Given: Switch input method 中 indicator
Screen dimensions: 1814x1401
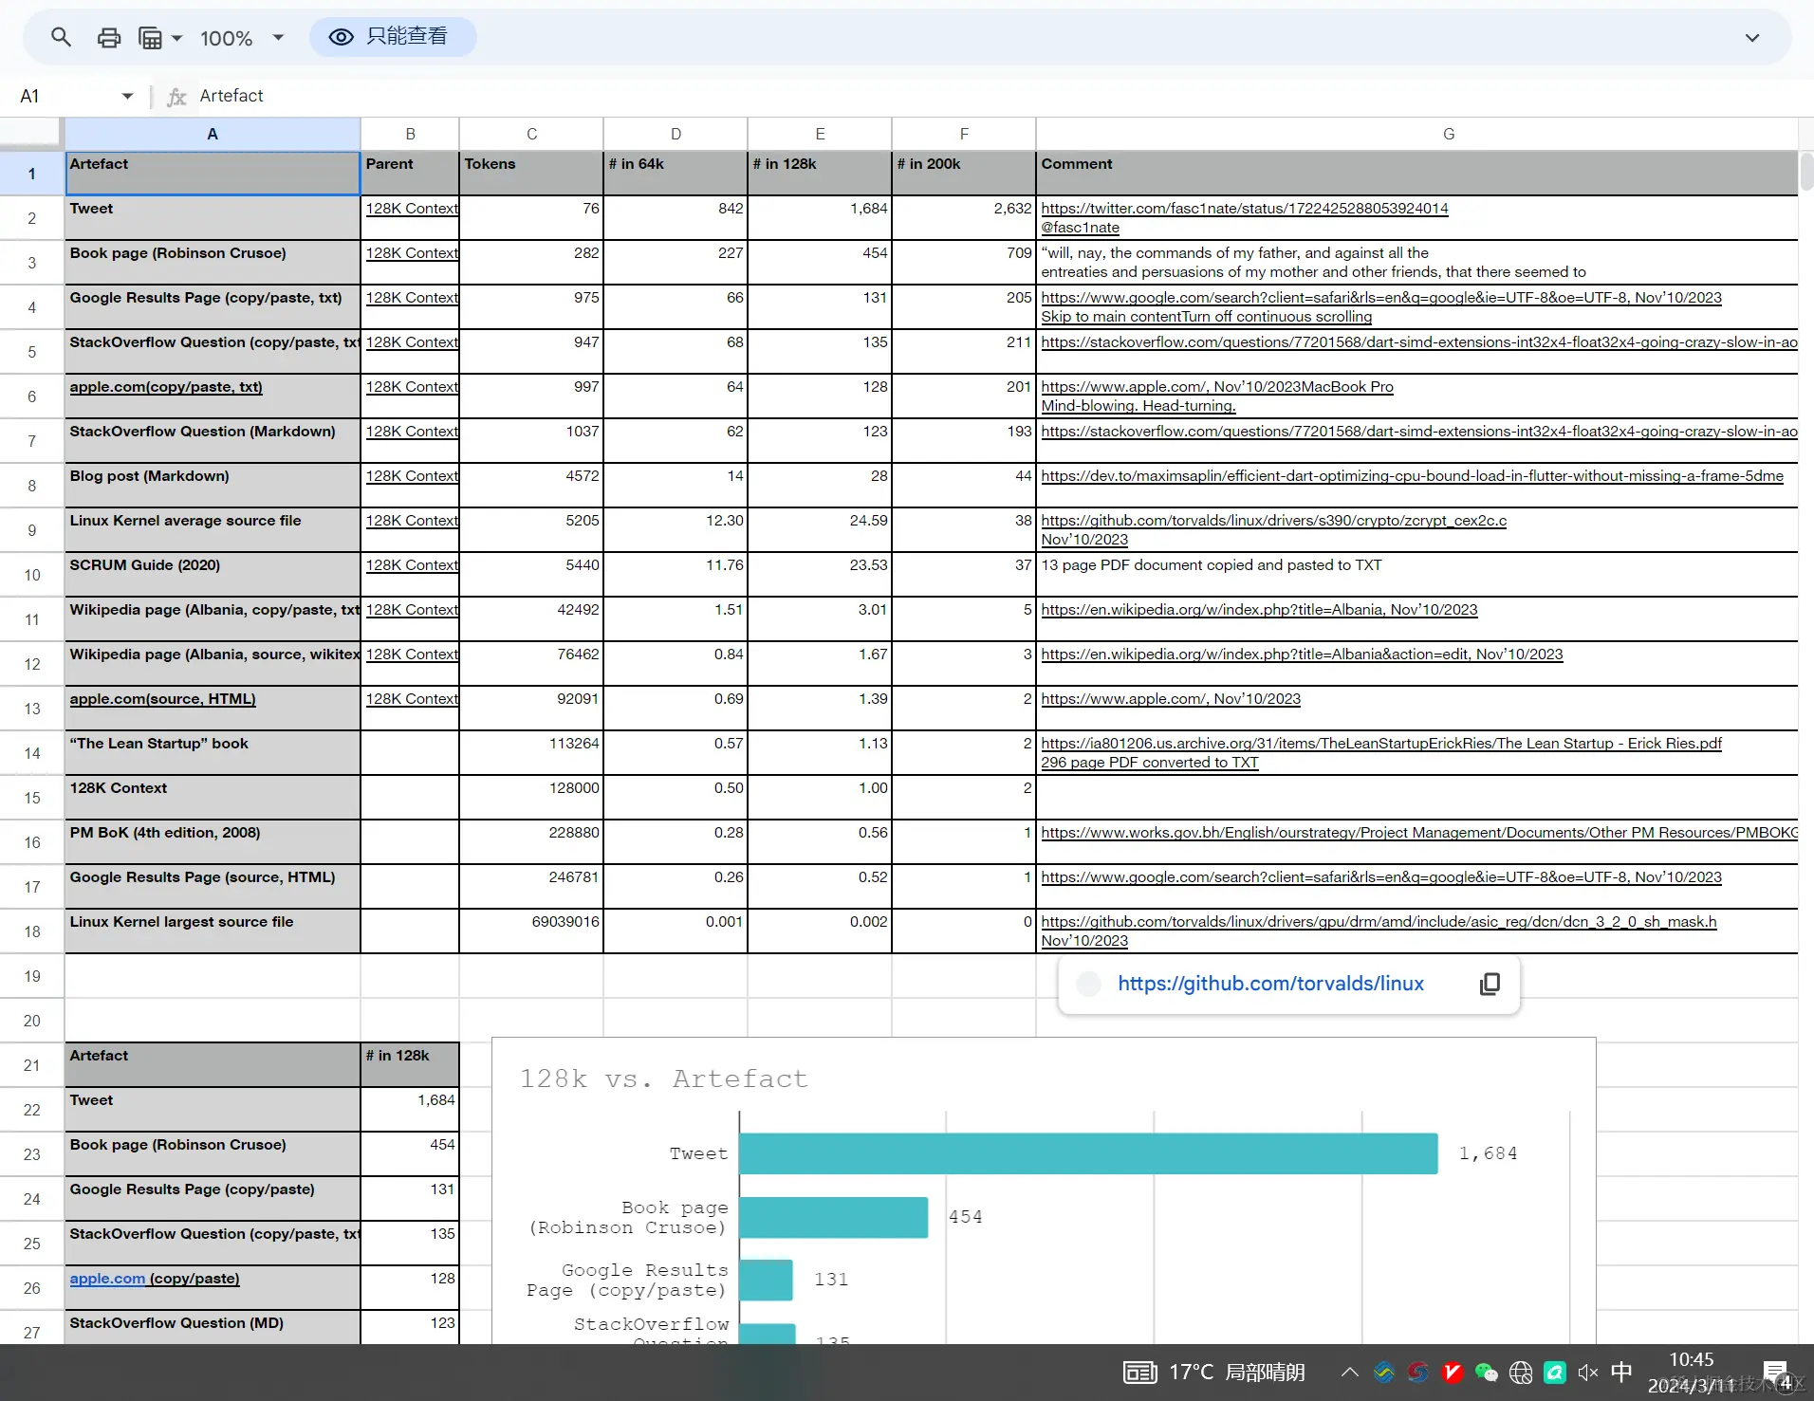Looking at the screenshot, I should click(1621, 1372).
